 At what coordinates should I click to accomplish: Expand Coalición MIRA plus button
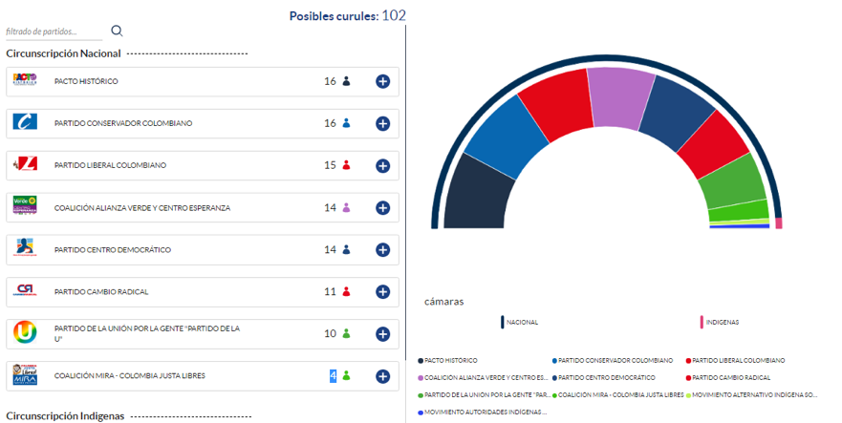(382, 376)
